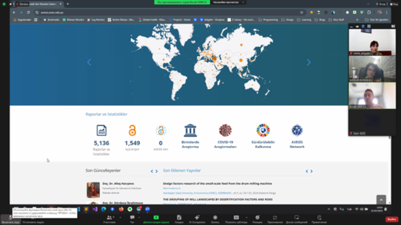Advance world map carousel with right chevron
The width and height of the screenshot is (401, 225).
pos(309,62)
